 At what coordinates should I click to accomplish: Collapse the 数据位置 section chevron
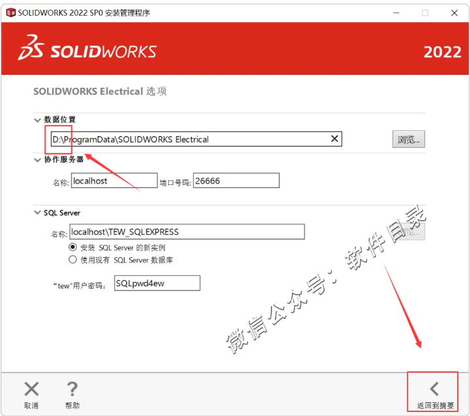[37, 120]
